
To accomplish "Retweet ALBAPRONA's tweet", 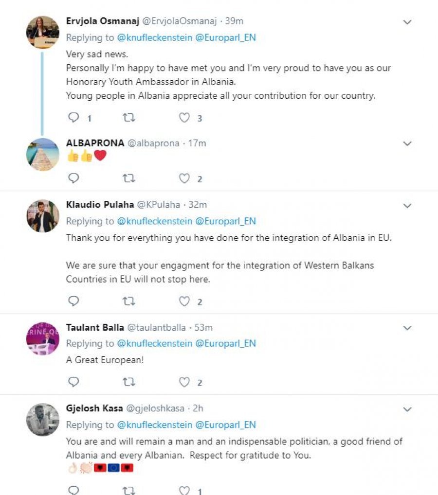I will coord(129,179).
